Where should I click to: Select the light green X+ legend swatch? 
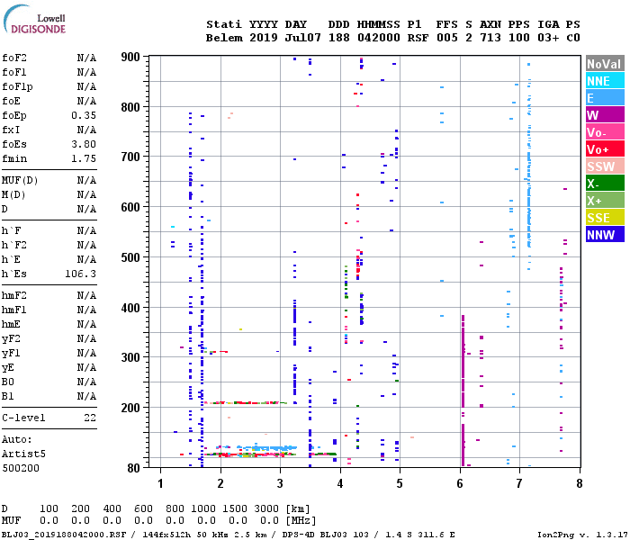[605, 201]
